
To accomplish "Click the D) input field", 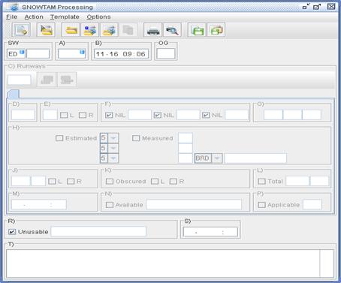I will [x=23, y=115].
